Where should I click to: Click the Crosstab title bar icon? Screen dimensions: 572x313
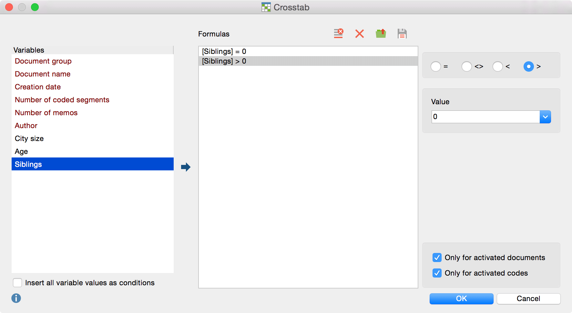[x=266, y=7]
